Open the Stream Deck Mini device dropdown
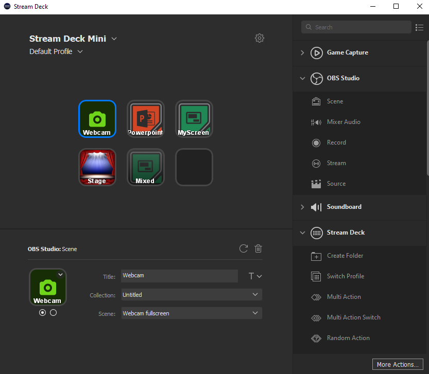 [114, 39]
